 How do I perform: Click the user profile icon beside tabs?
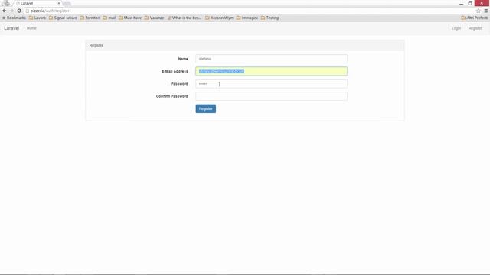[7, 3]
